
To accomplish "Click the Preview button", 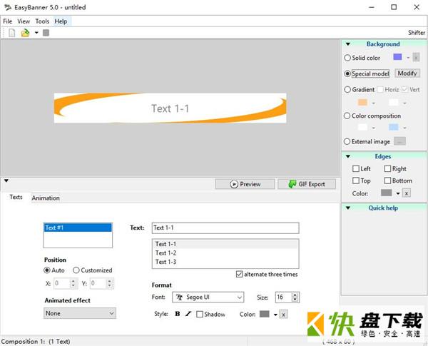I will 245,184.
